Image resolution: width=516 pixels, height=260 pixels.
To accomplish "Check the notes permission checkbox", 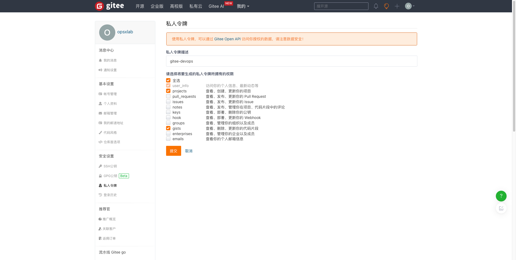I will (x=168, y=107).
